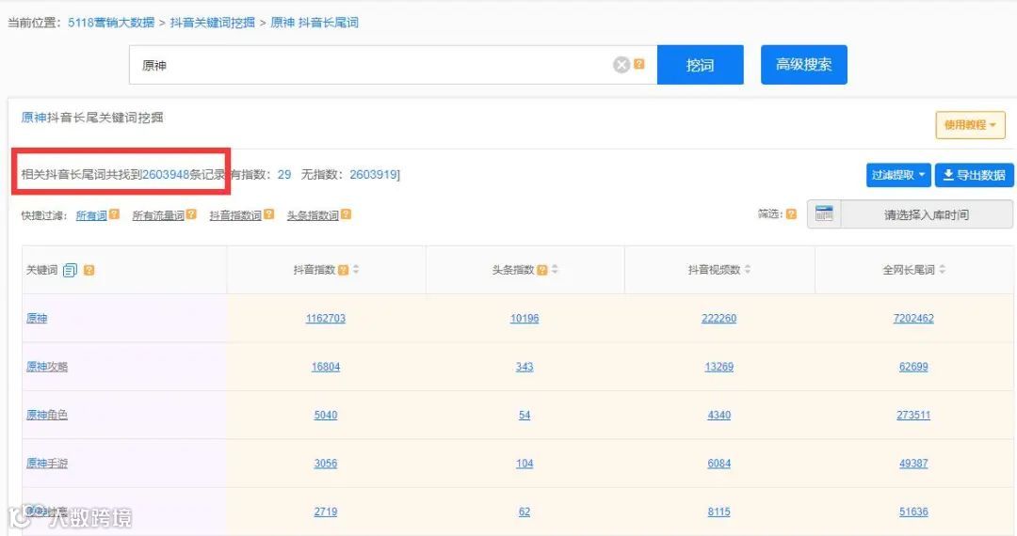Screen dimensions: 1017x536
Task: Click 全网长尾词 value 51636
Action: 913,512
